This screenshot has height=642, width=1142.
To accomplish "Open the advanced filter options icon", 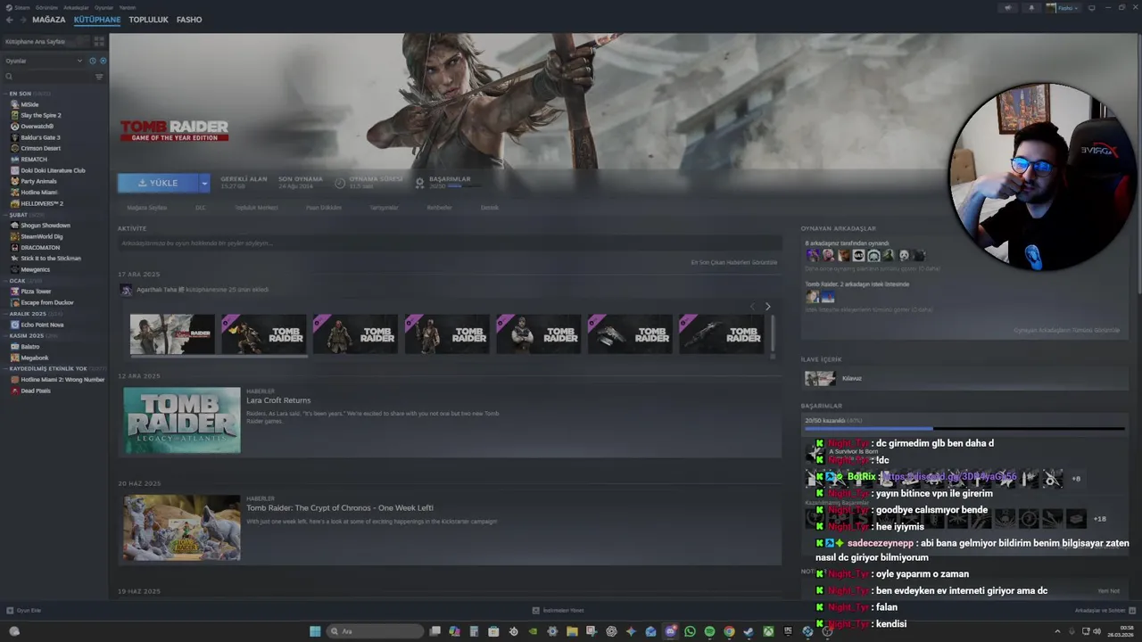I will (x=99, y=77).
